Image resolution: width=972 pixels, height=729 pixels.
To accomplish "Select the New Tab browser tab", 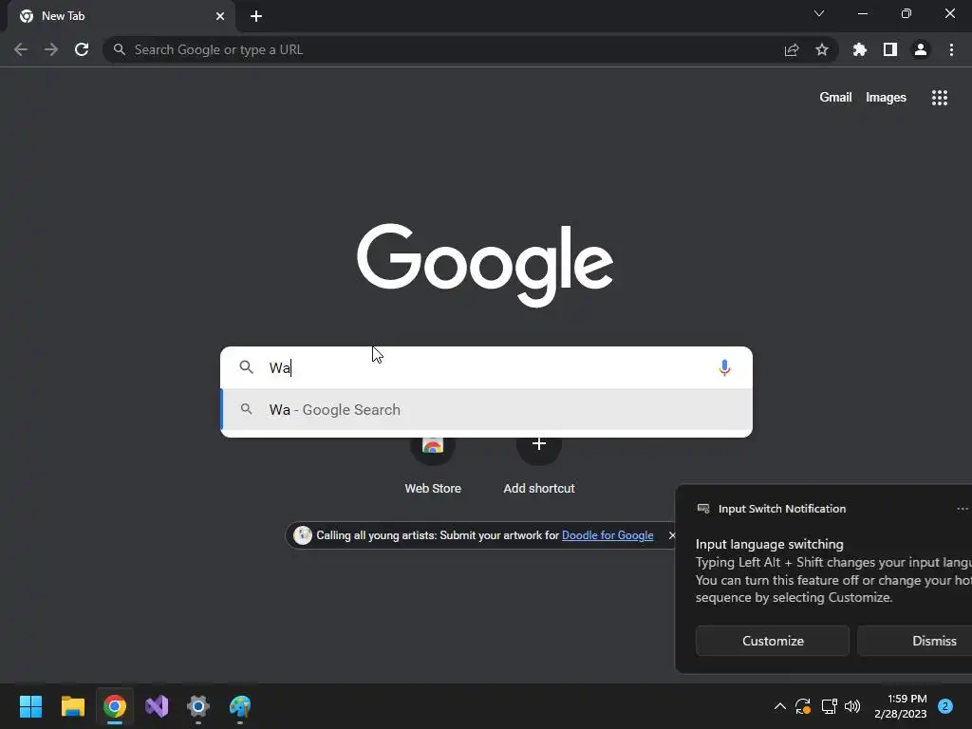I will [x=121, y=16].
